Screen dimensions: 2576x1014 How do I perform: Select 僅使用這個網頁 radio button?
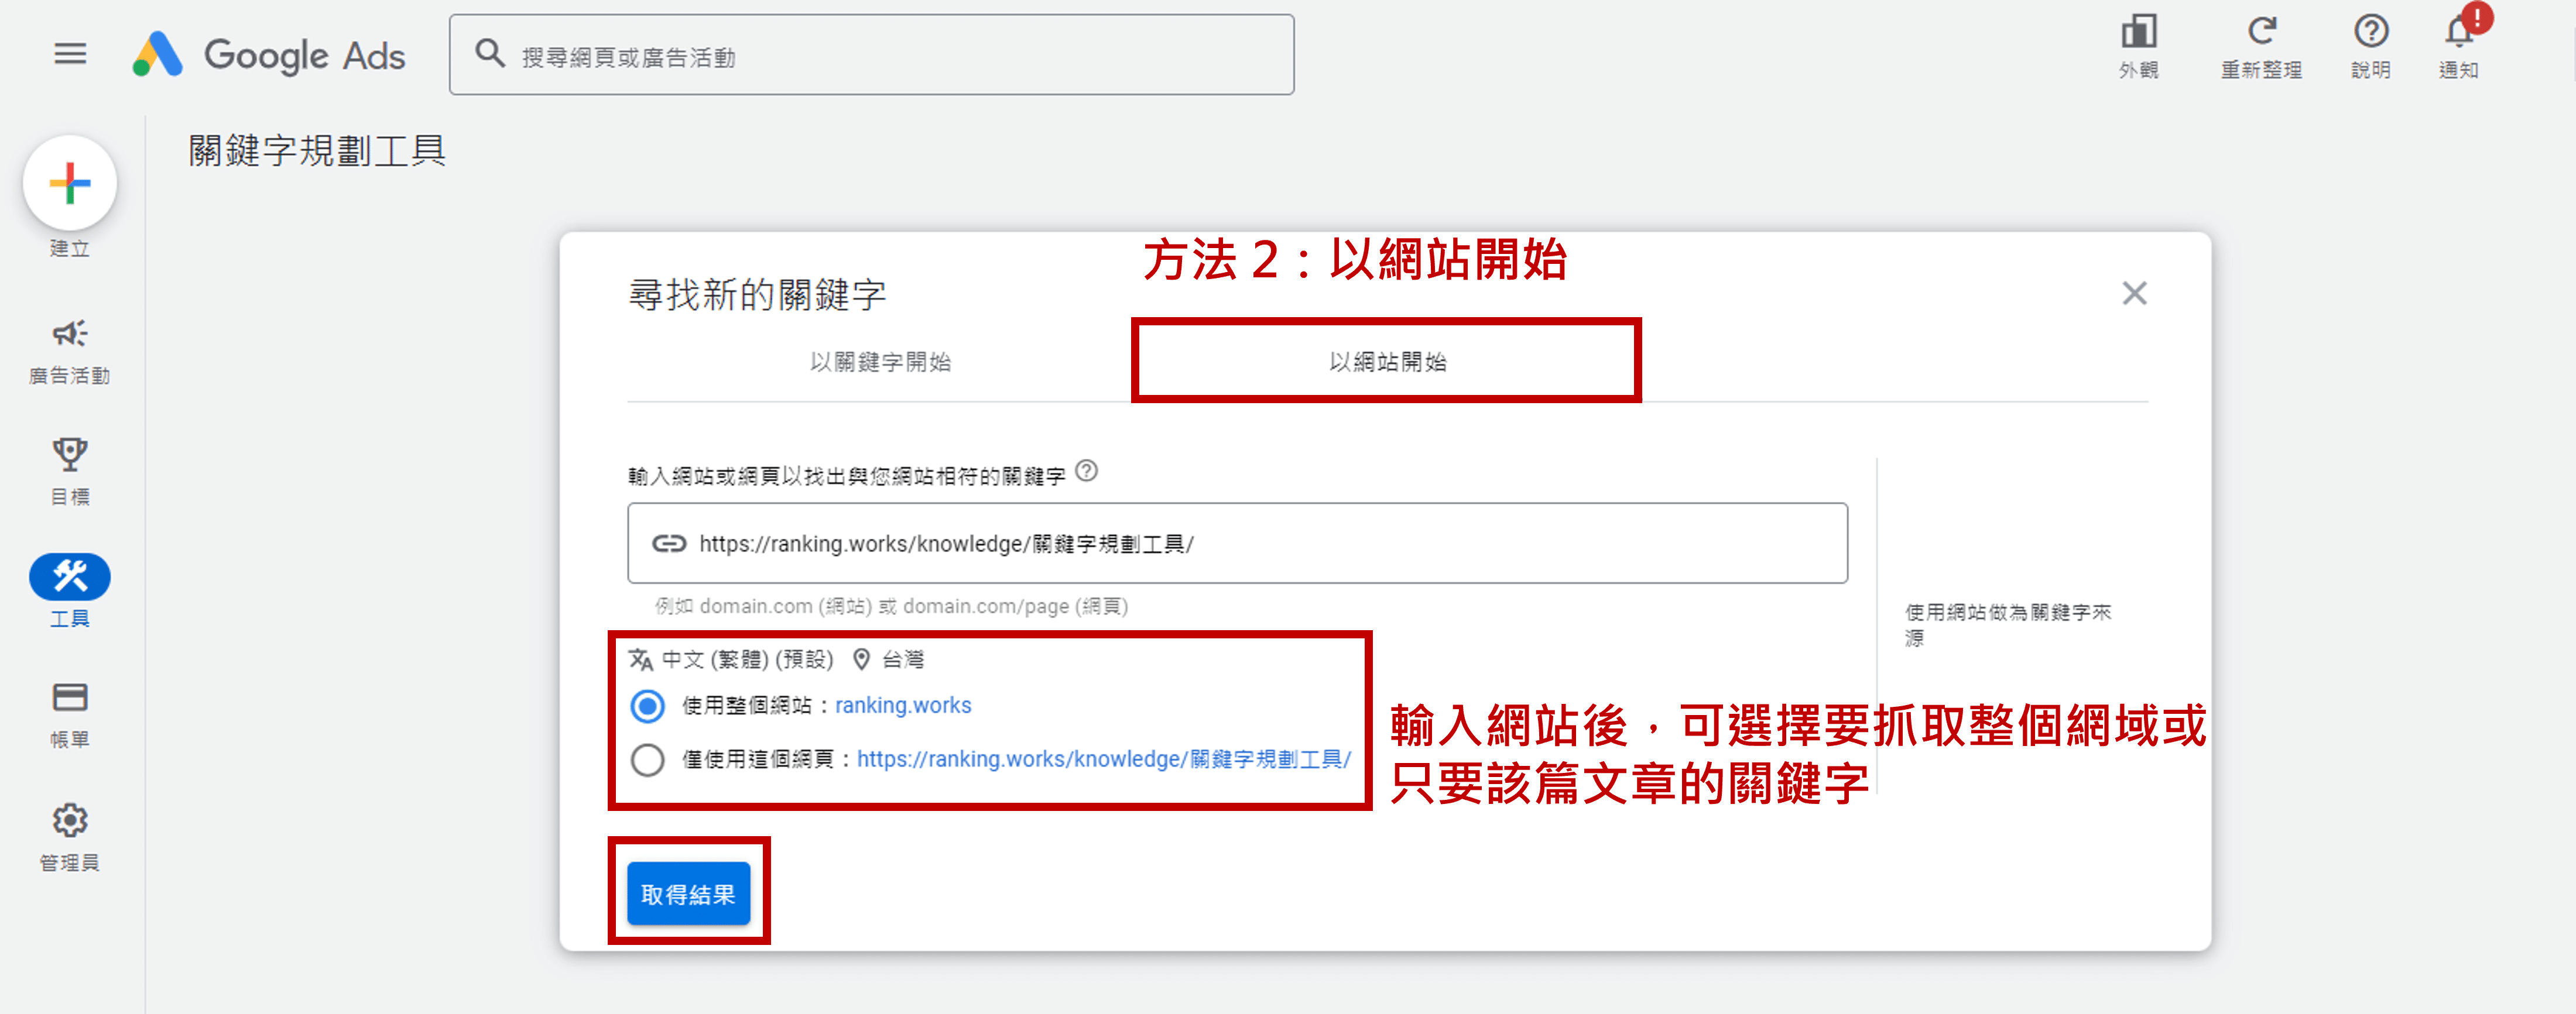point(648,760)
